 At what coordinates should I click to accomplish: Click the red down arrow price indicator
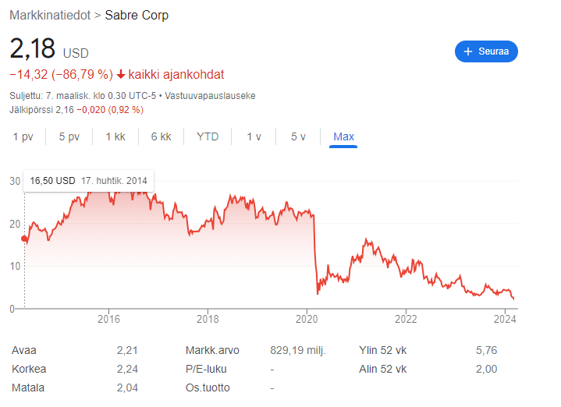click(121, 75)
